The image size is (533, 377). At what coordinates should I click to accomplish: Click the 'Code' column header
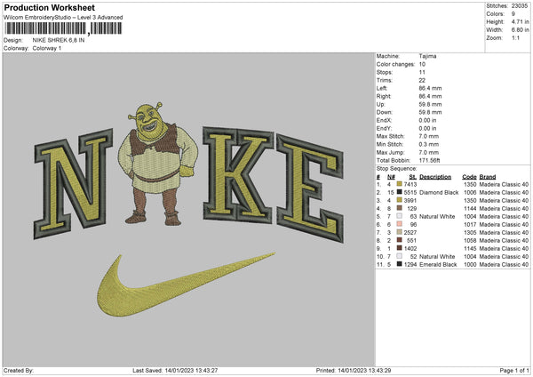(x=469, y=177)
